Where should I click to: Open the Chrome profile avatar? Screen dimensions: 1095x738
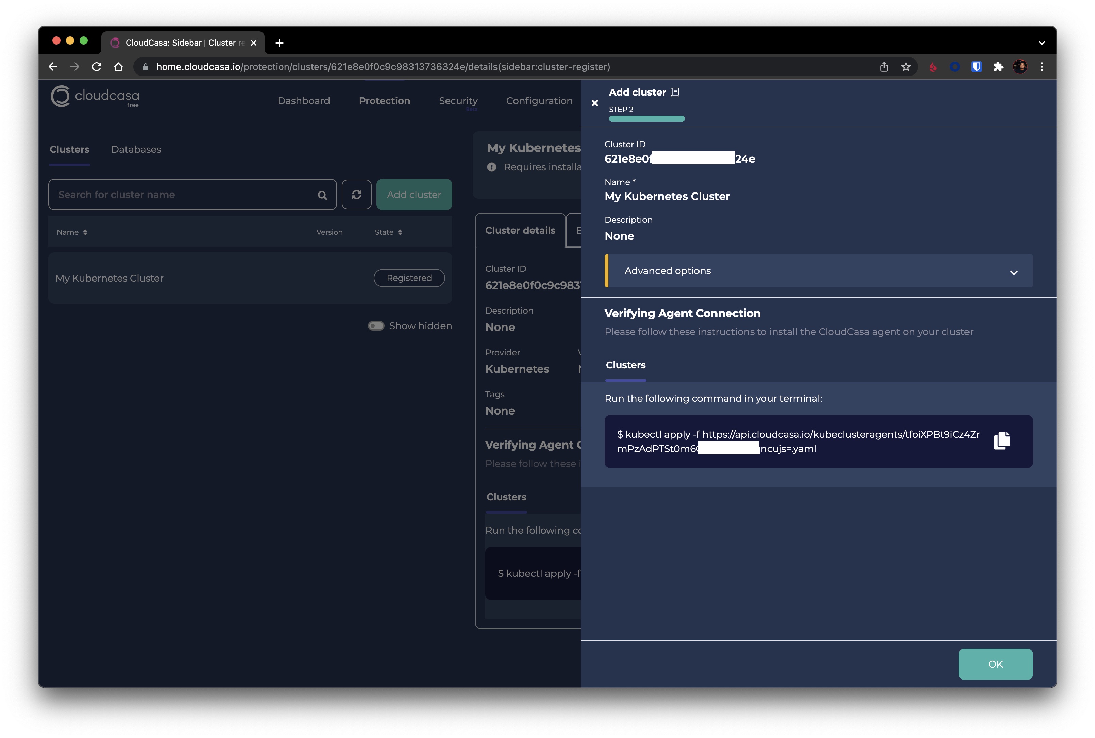point(1020,67)
